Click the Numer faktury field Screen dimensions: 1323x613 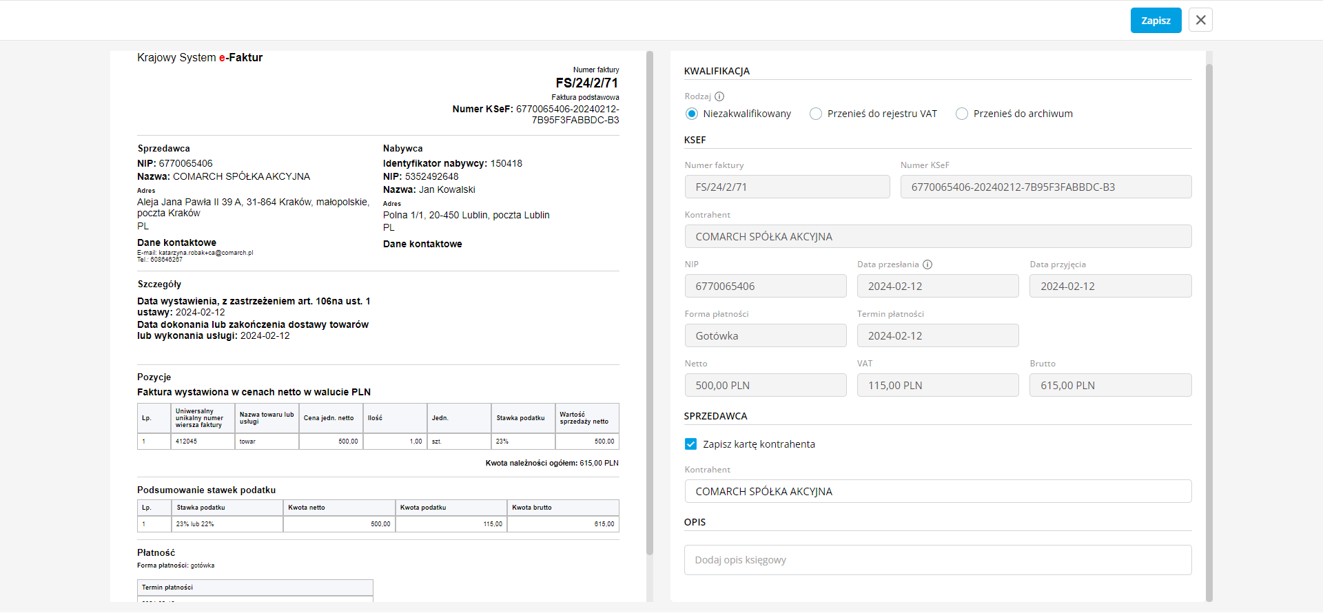[787, 187]
